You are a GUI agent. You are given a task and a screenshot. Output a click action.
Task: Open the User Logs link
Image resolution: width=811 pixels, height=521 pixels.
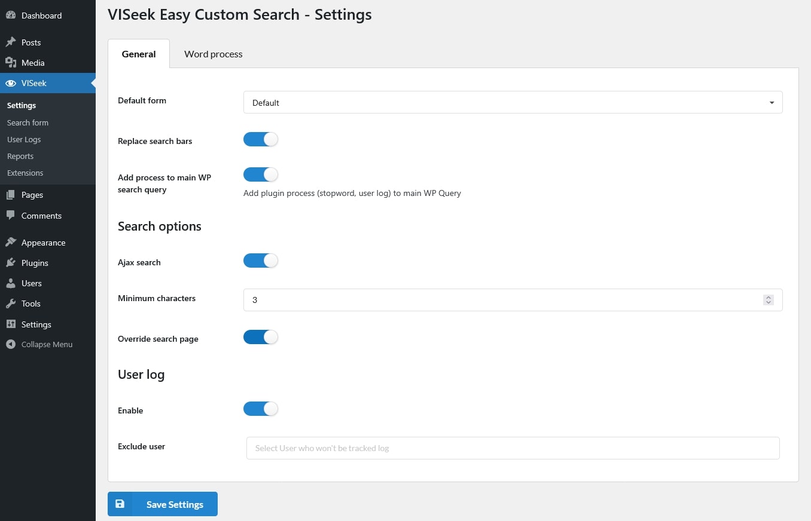(x=24, y=139)
